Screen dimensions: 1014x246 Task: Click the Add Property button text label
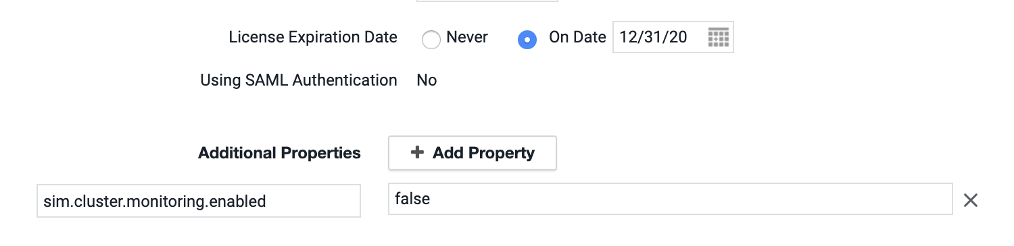[484, 153]
